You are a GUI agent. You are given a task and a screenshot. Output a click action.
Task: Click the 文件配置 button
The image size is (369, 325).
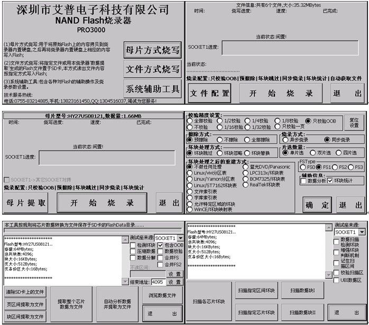coord(209,93)
